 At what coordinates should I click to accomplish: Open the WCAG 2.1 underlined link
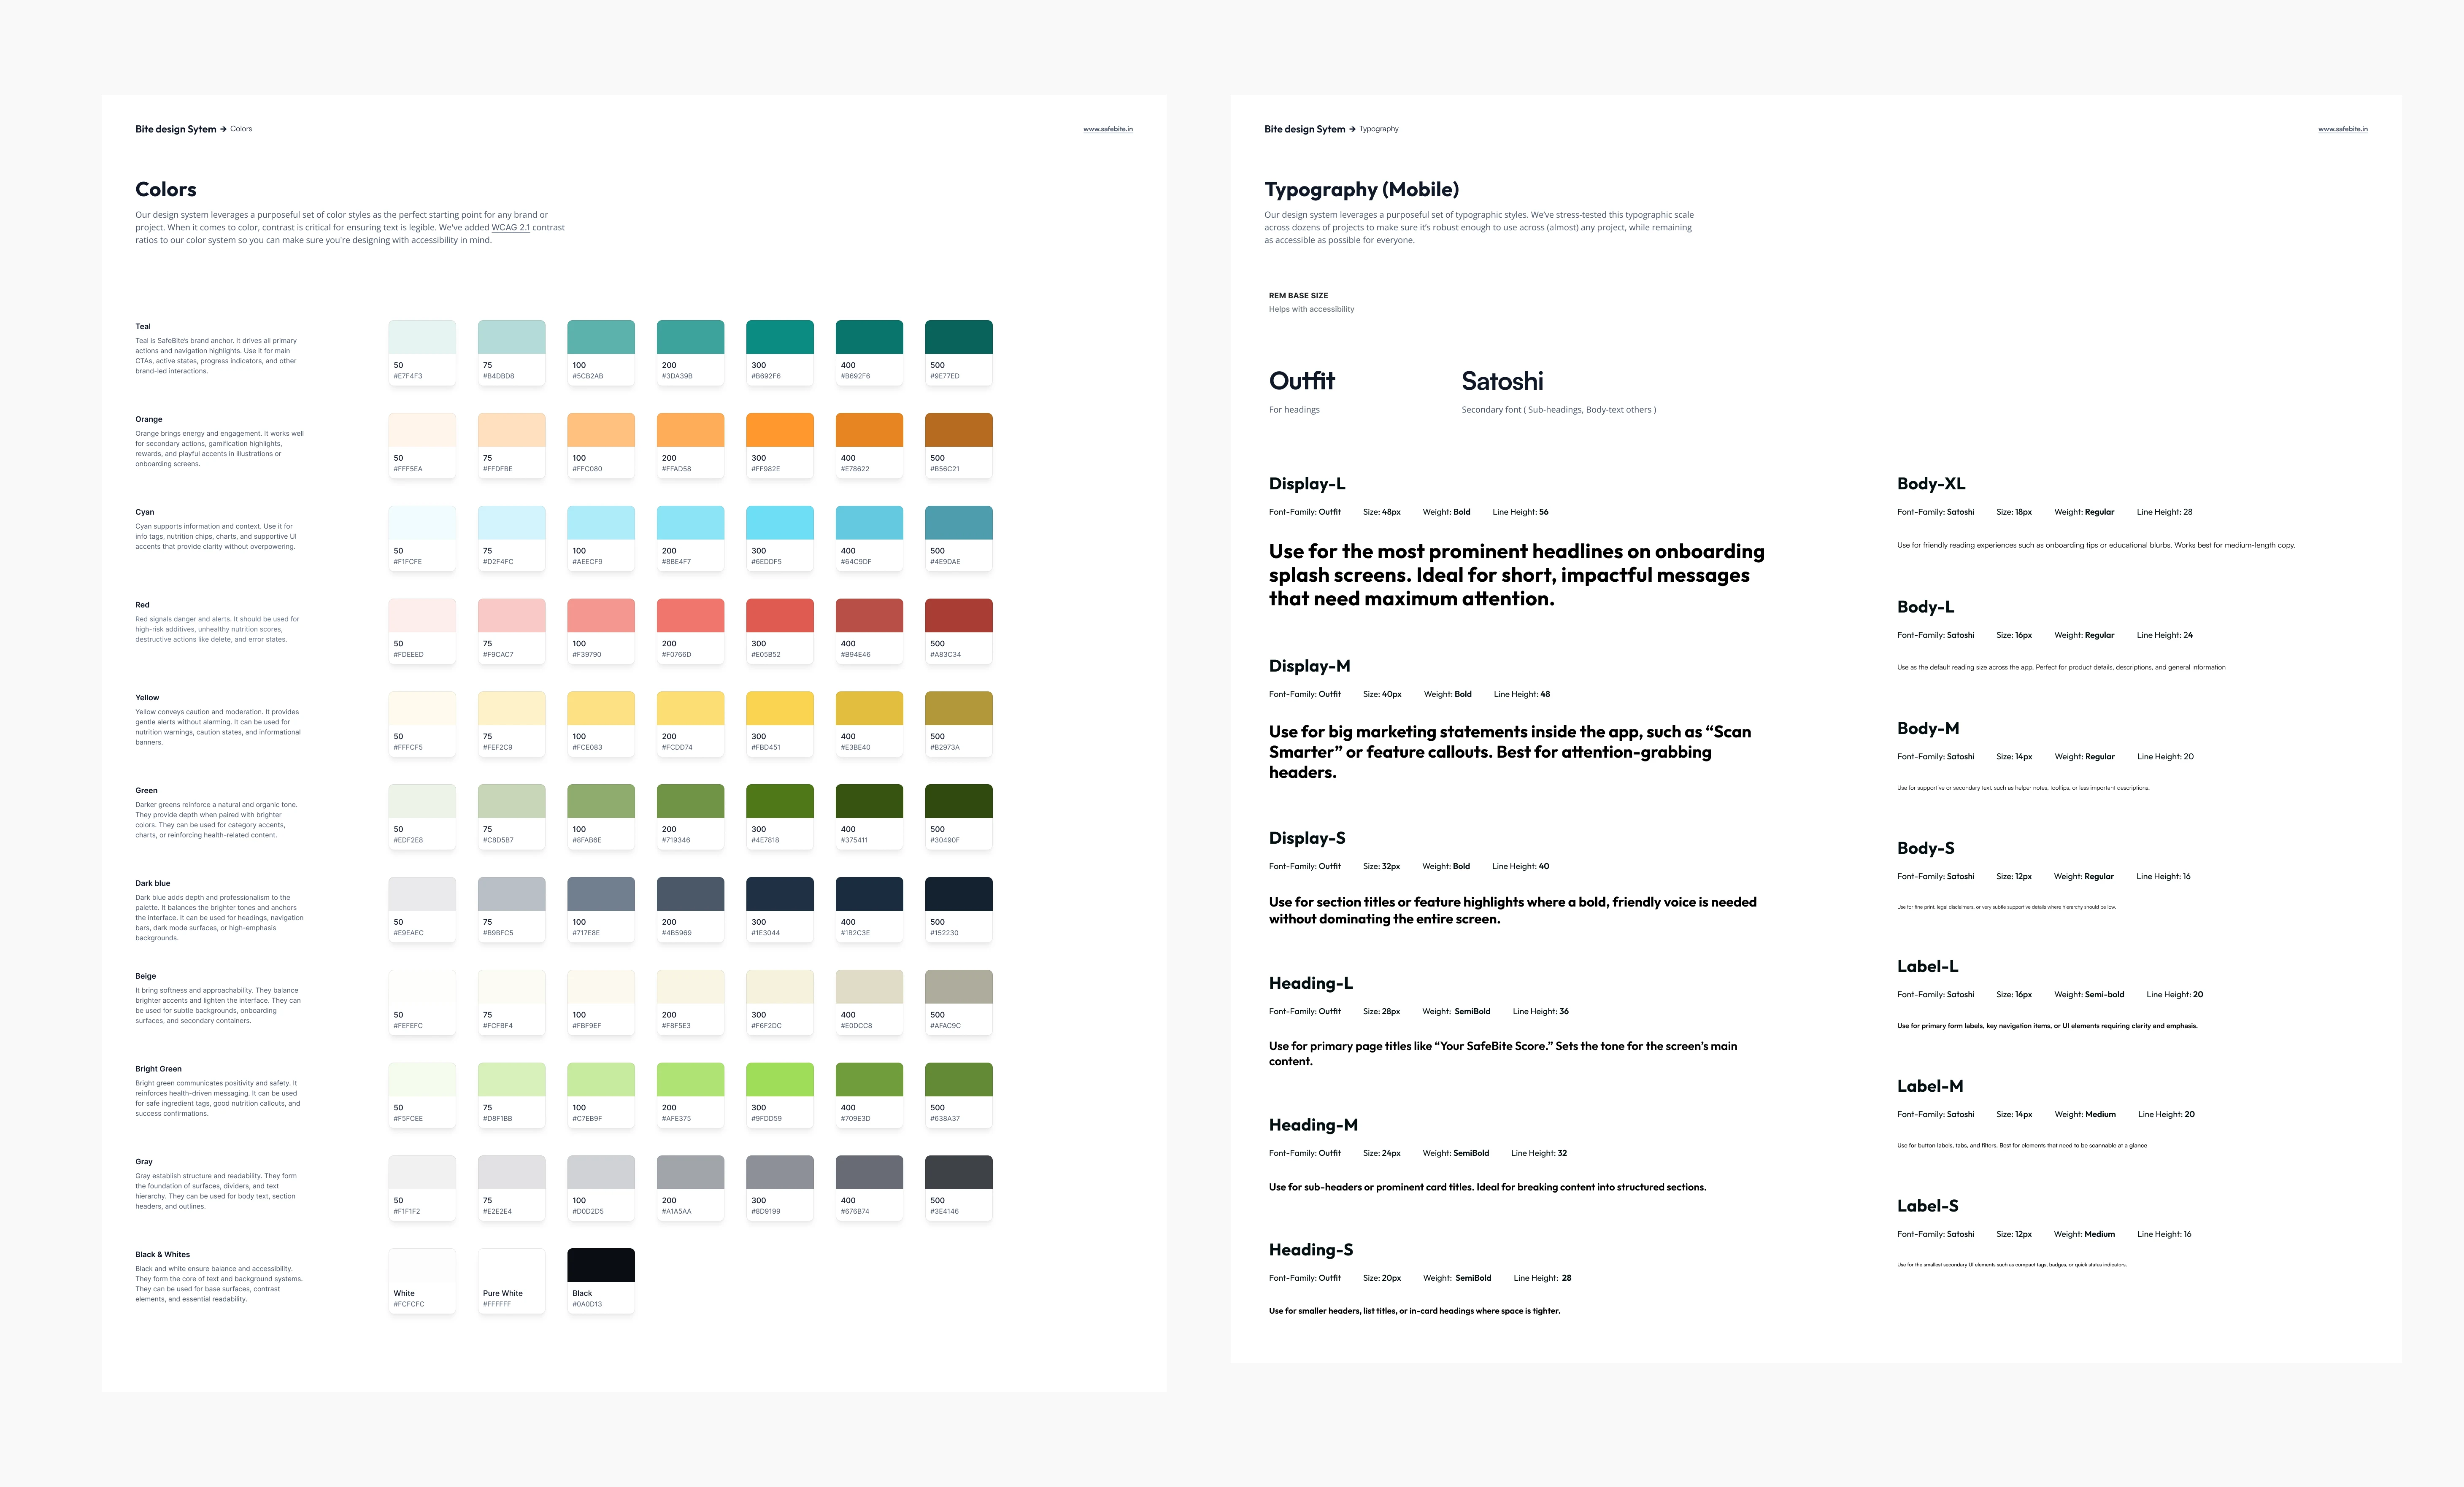pyautogui.click(x=510, y=228)
